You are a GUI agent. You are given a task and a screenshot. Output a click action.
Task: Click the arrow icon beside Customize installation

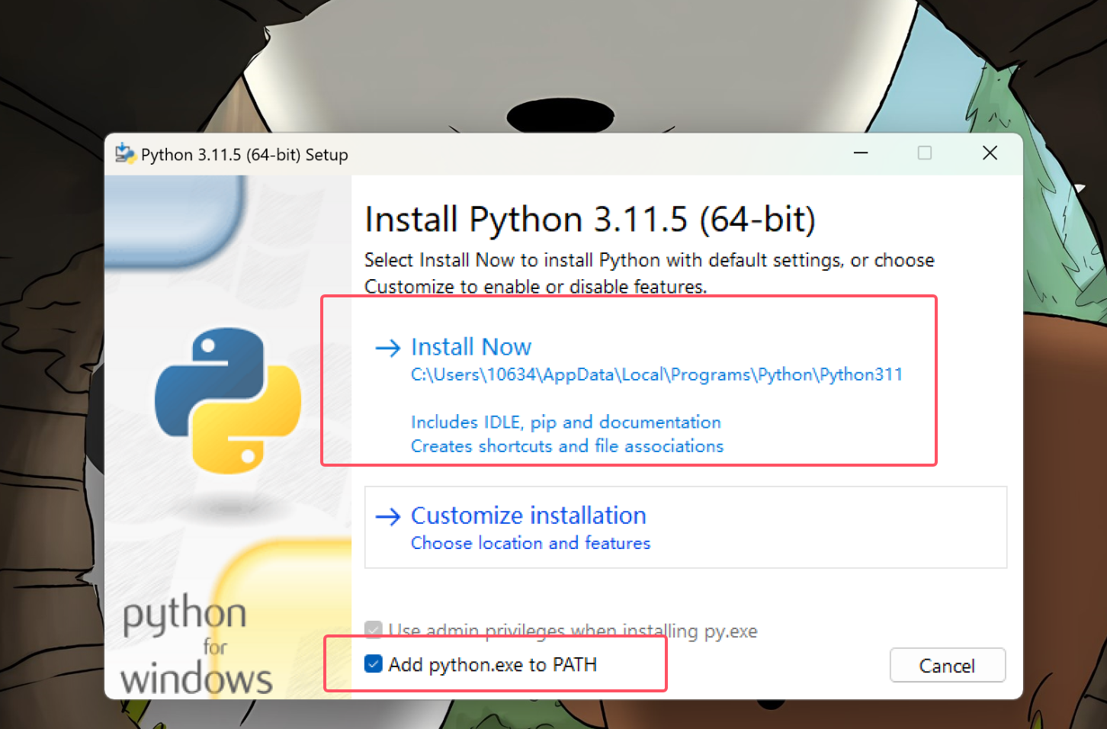[x=388, y=517]
